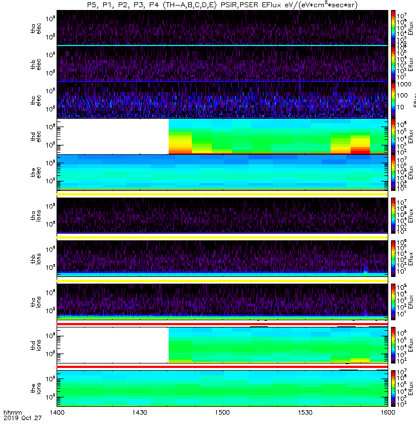Click the tha ions Eflux color bar

point(393,215)
